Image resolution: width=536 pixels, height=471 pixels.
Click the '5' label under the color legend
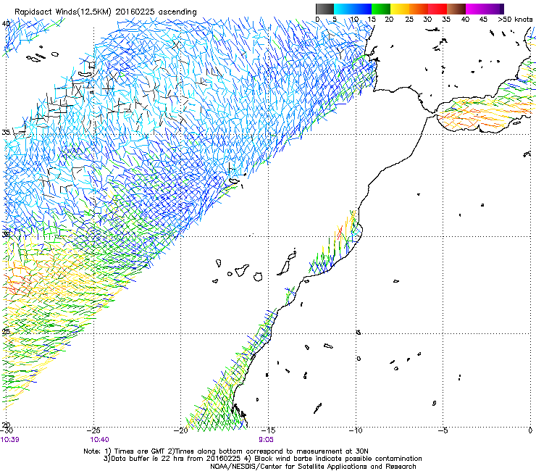(x=335, y=19)
